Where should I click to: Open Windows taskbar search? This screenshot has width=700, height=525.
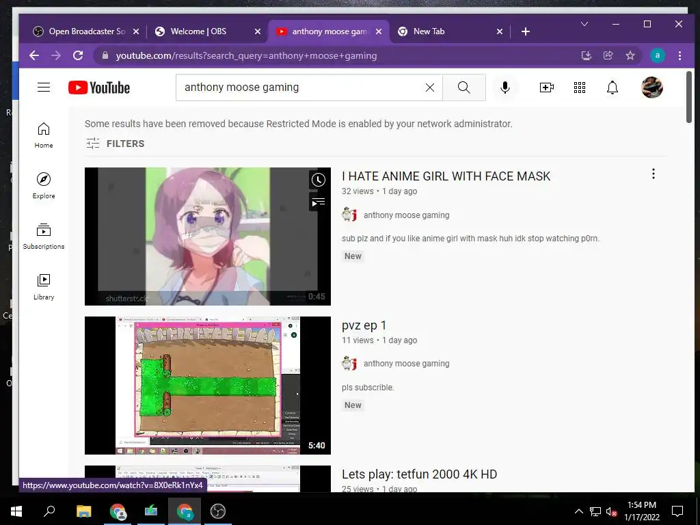pyautogui.click(x=49, y=511)
